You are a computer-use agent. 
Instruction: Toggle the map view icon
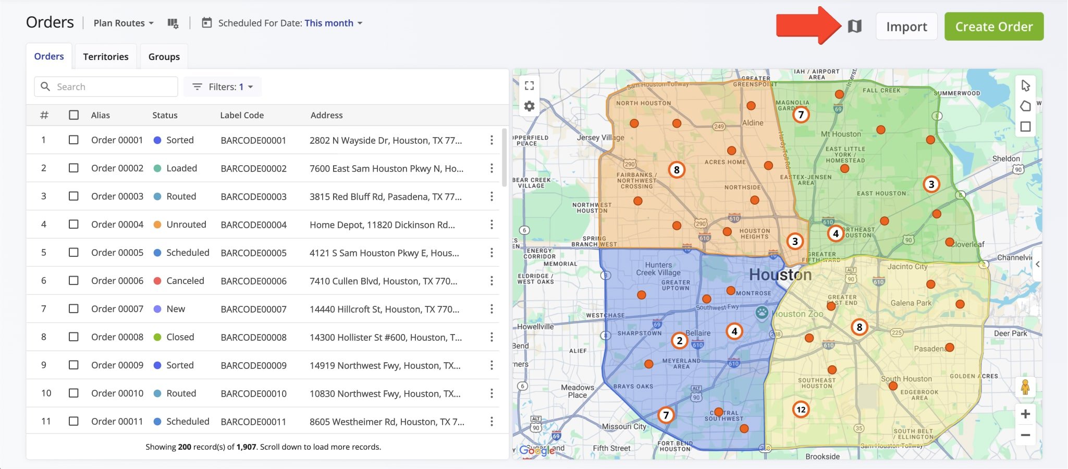[854, 26]
